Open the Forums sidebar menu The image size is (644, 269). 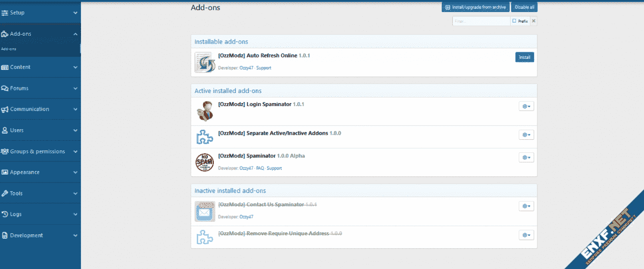point(40,88)
